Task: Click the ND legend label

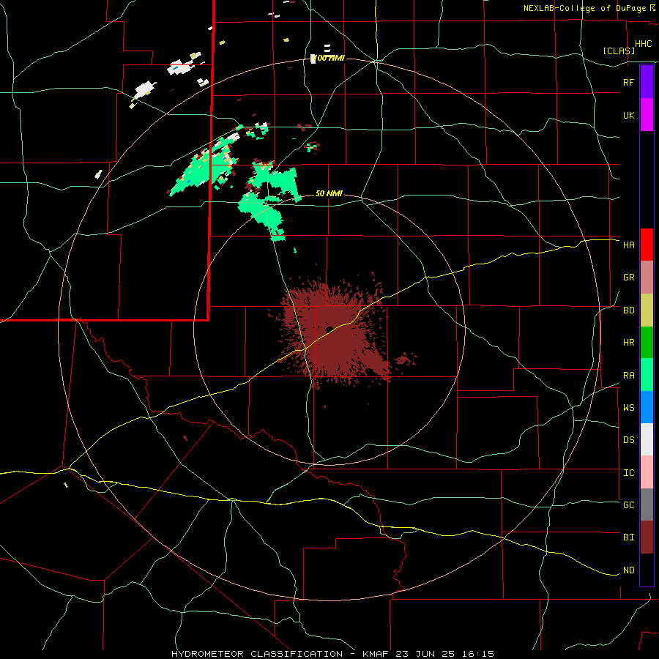Action: [628, 570]
